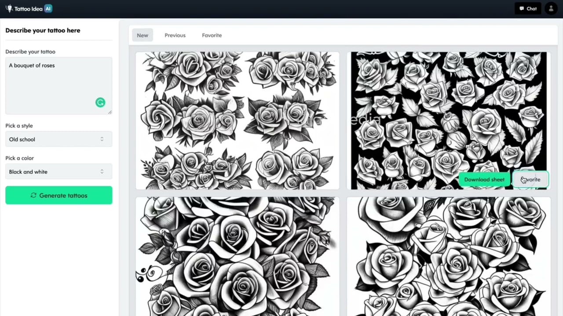Open the Pick a color dropdown
This screenshot has width=563, height=316.
pos(58,172)
